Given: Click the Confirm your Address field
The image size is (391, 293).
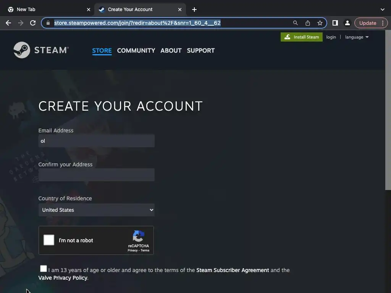Looking at the screenshot, I should [x=97, y=175].
